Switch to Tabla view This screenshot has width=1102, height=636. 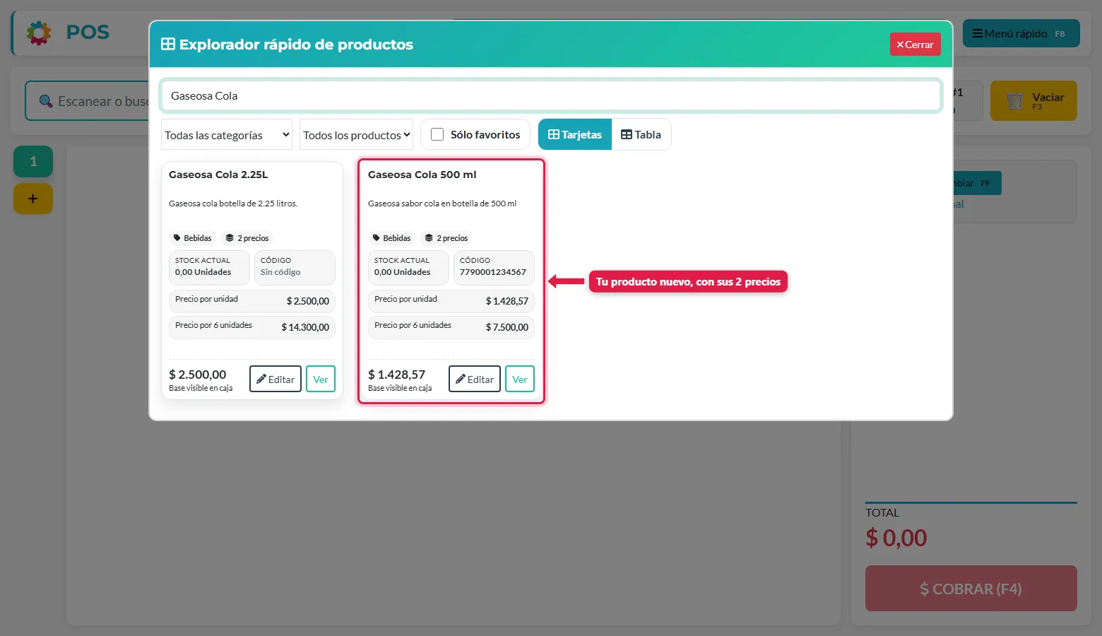641,134
